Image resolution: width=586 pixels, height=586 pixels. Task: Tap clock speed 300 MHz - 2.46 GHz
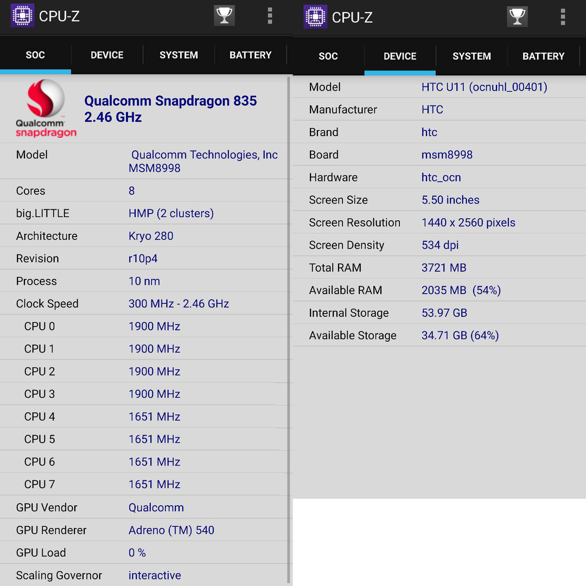point(179,303)
